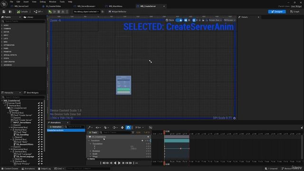Select CB_ServerLanguage in the hierarchy

tap(25, 156)
